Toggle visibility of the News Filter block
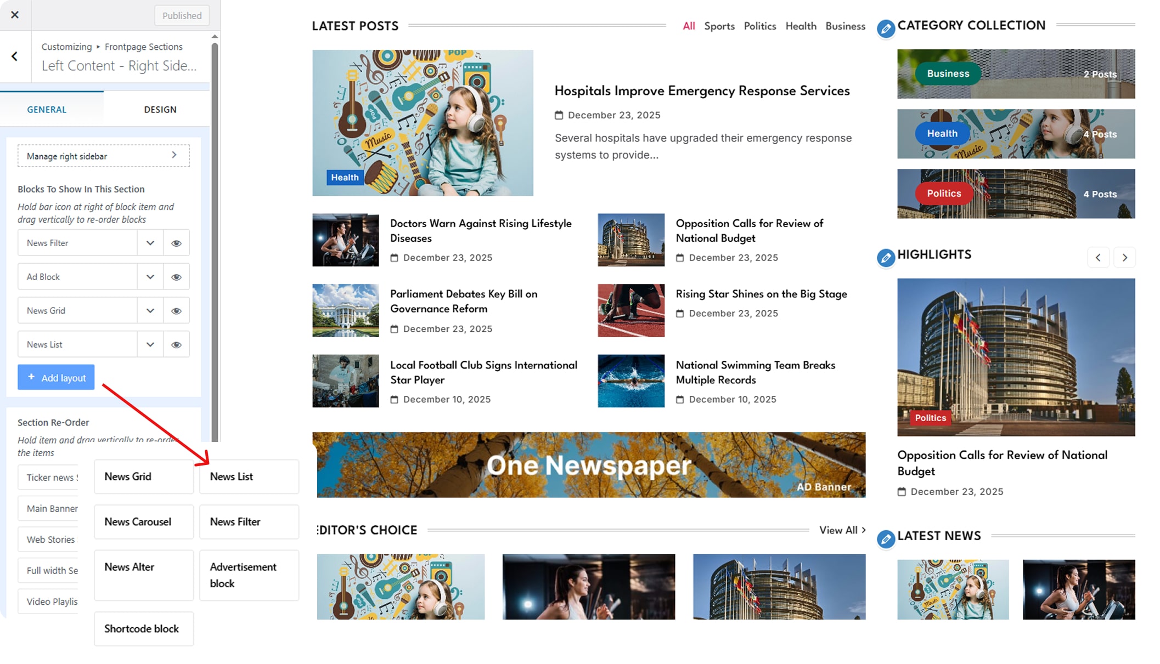Image resolution: width=1160 pixels, height=664 pixels. pos(176,243)
